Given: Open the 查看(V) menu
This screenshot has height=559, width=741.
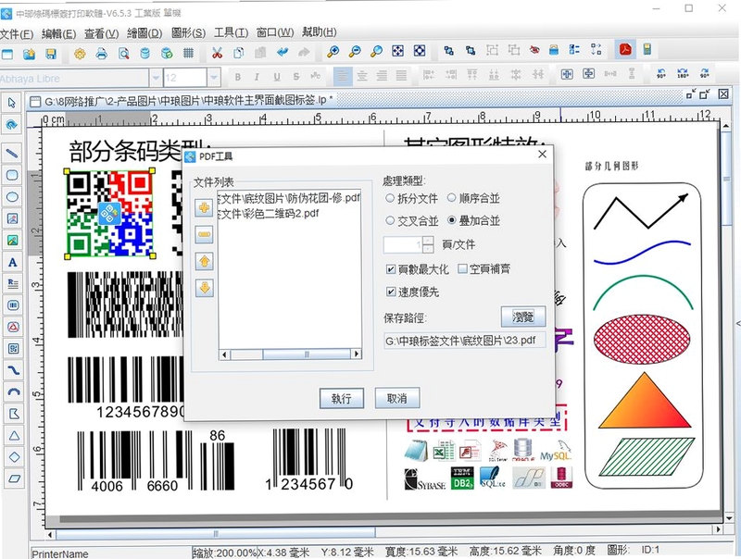Looking at the screenshot, I should 101,33.
